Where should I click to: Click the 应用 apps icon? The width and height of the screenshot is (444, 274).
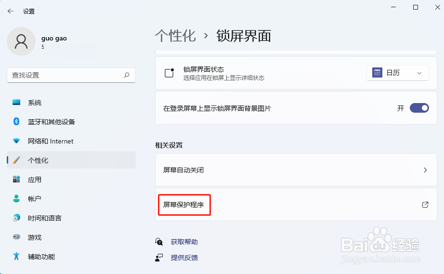point(16,179)
